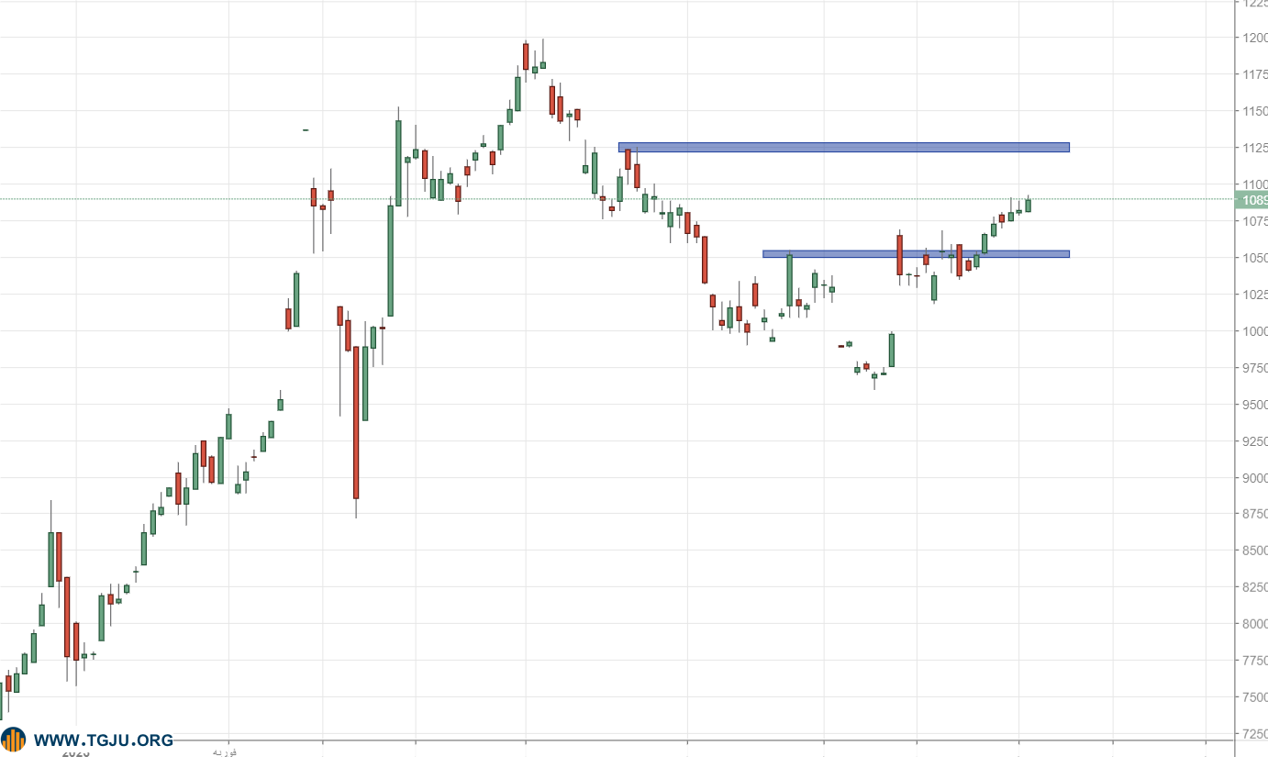
Task: Click the 10500 level on price axis
Action: 1253,258
